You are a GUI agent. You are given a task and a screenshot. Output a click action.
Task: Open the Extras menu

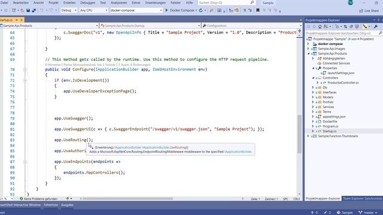[x=136, y=2]
